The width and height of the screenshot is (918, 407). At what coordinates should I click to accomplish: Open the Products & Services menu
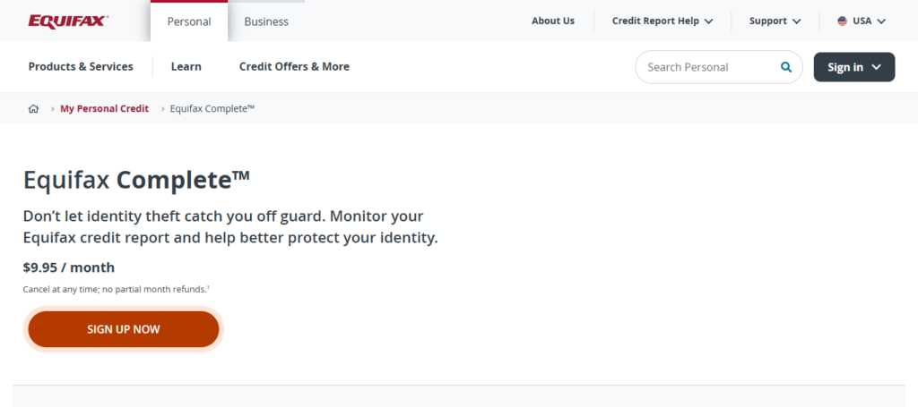(x=81, y=66)
